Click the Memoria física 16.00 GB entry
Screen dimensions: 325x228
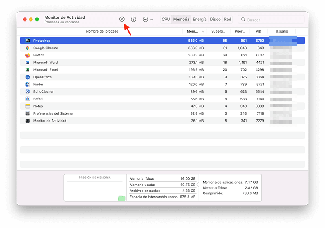tap(162, 178)
